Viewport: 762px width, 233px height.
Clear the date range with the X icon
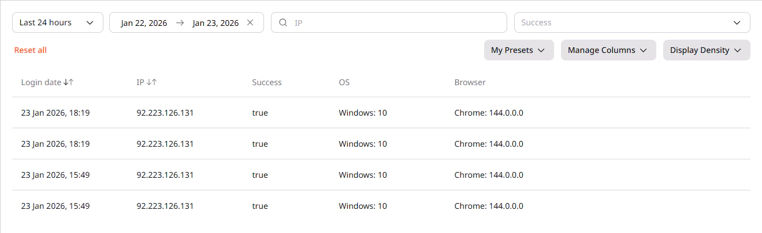[x=250, y=22]
